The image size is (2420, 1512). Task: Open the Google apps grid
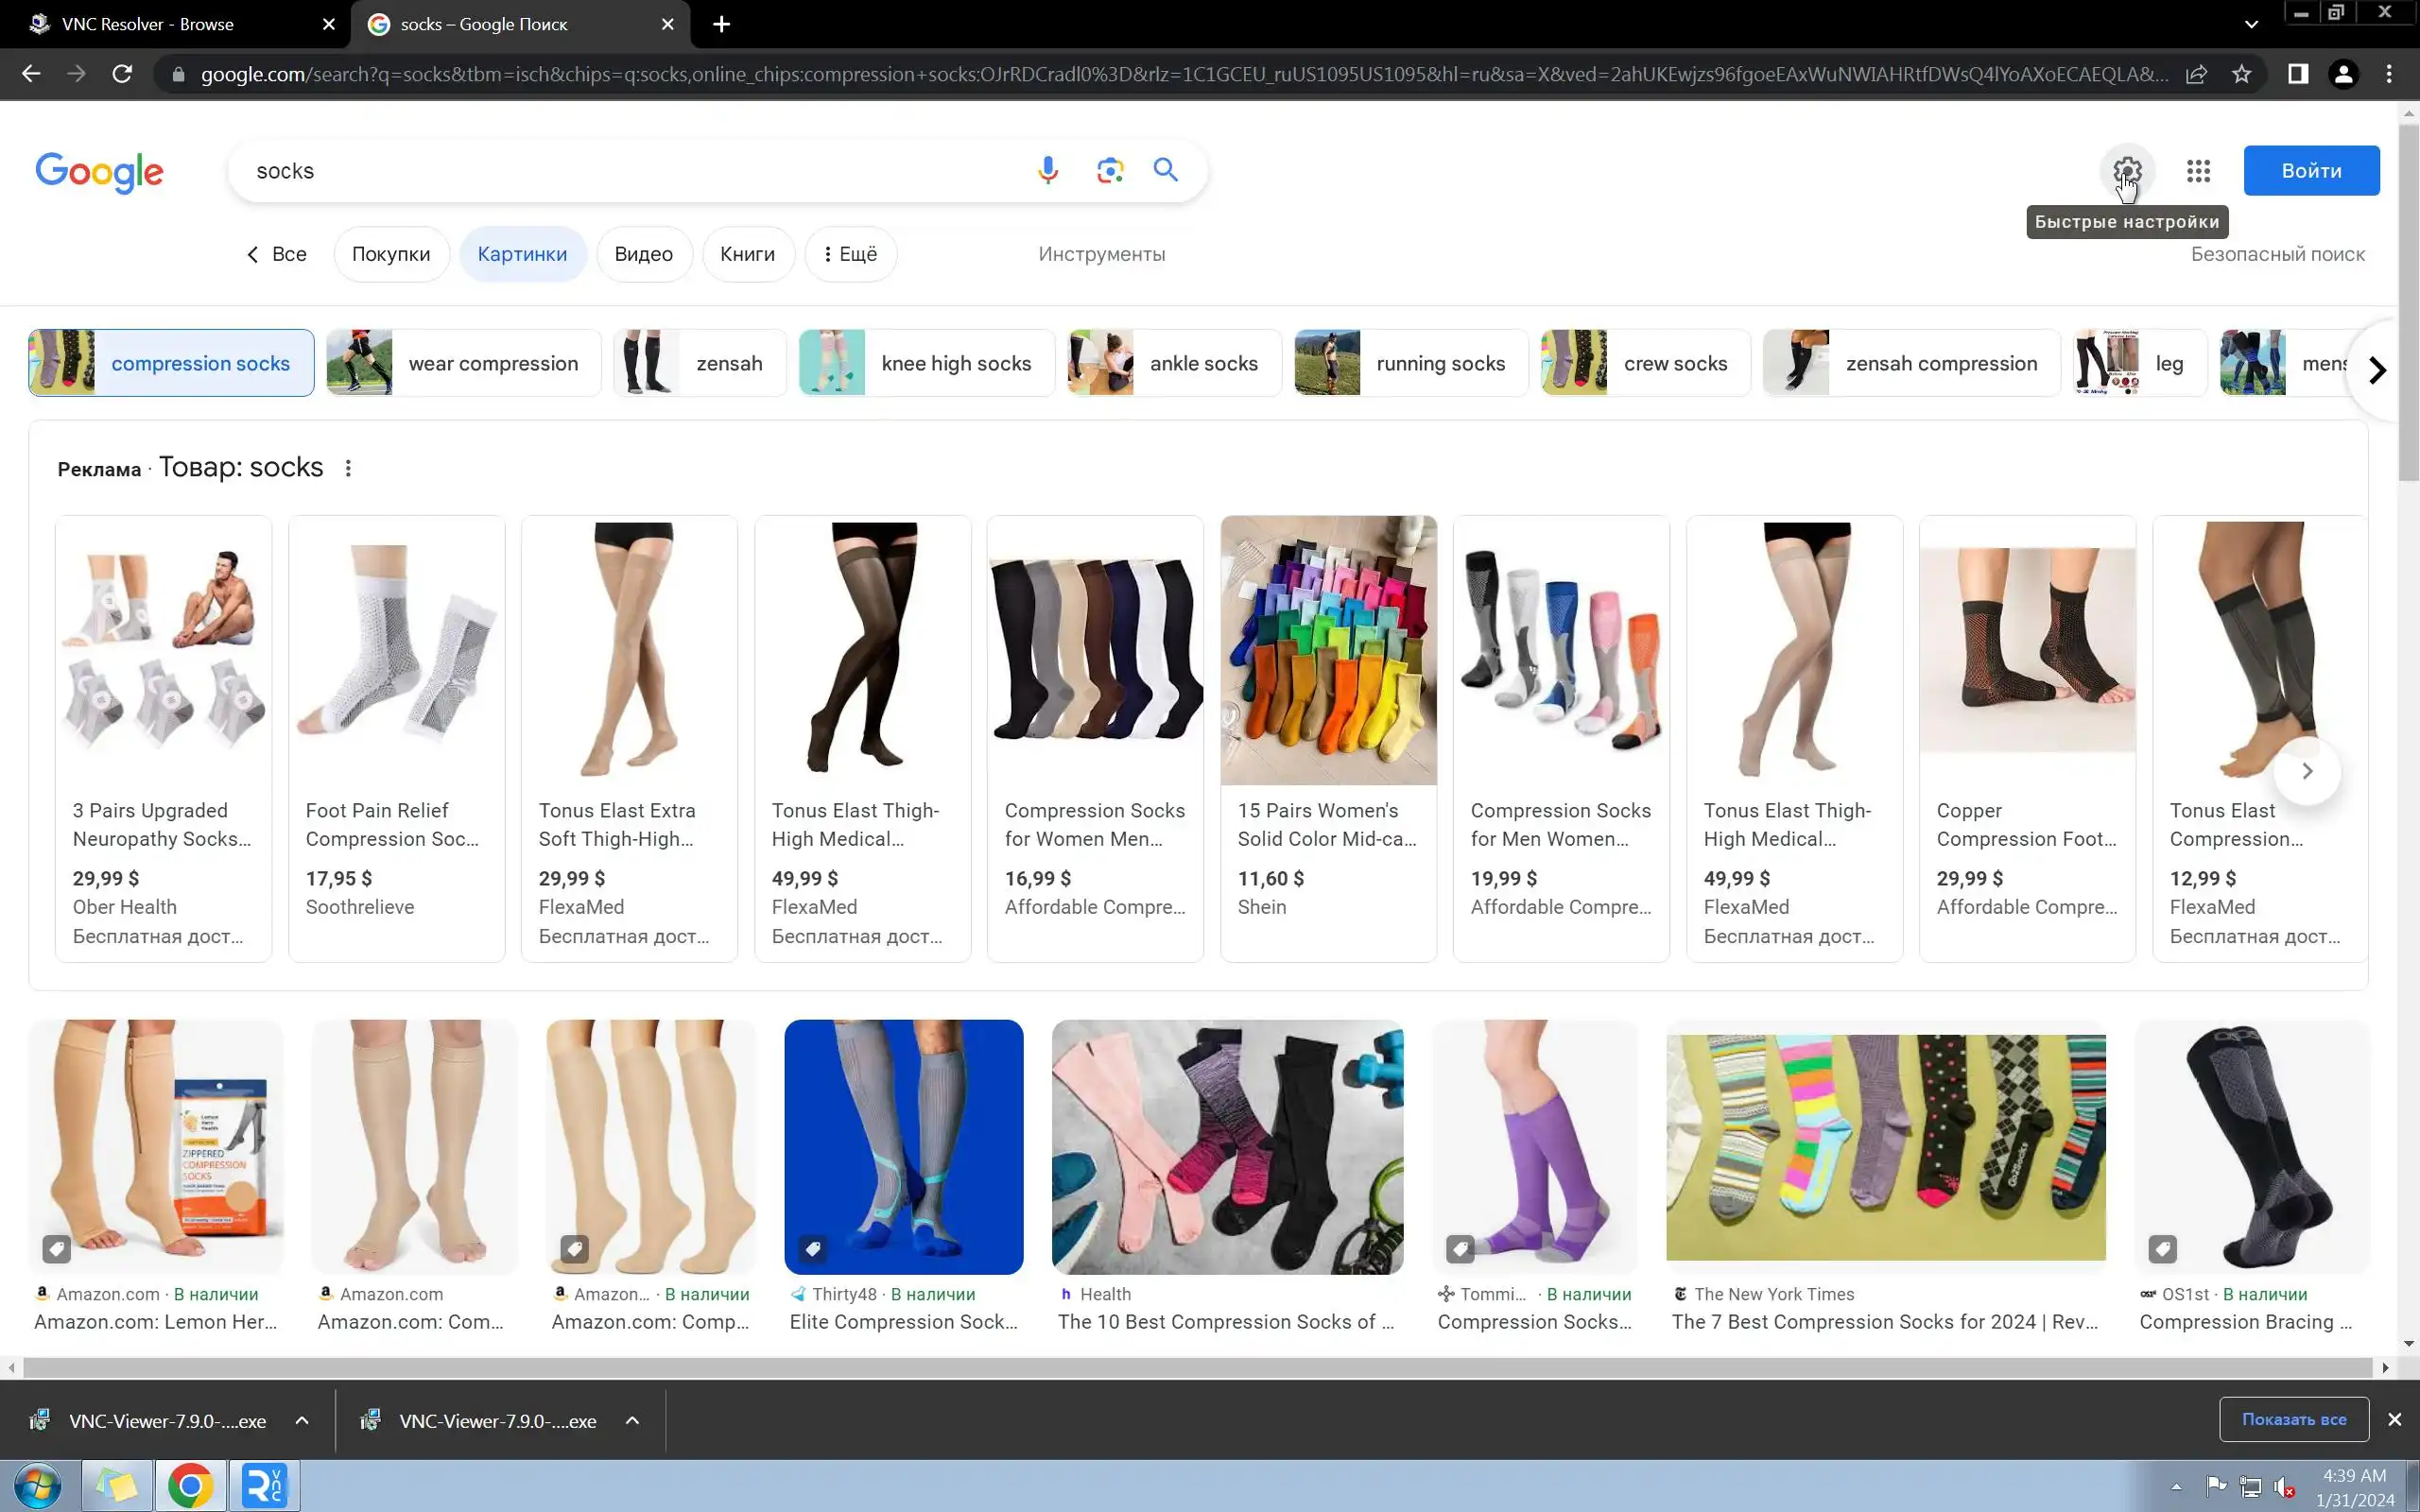pos(2198,171)
